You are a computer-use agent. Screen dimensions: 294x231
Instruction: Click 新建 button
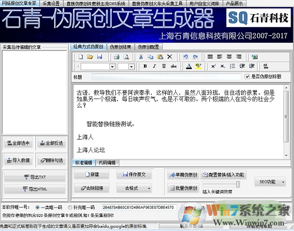92,175
